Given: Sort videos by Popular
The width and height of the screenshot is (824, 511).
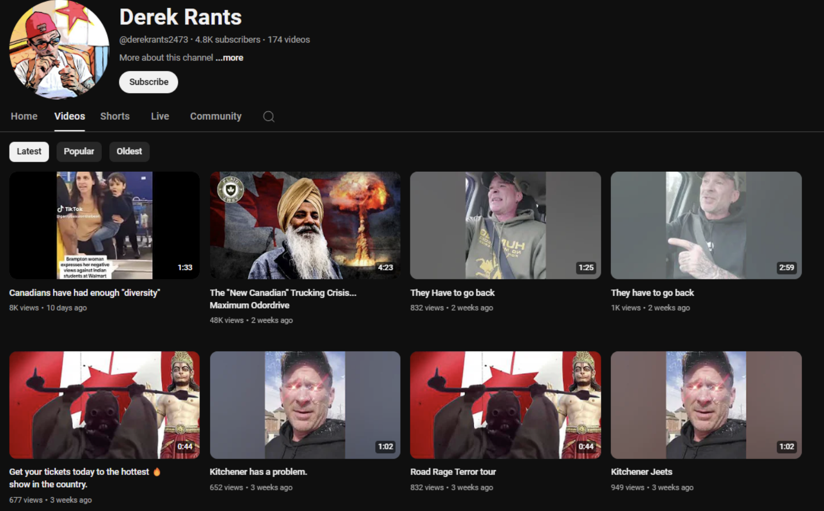Looking at the screenshot, I should (78, 152).
